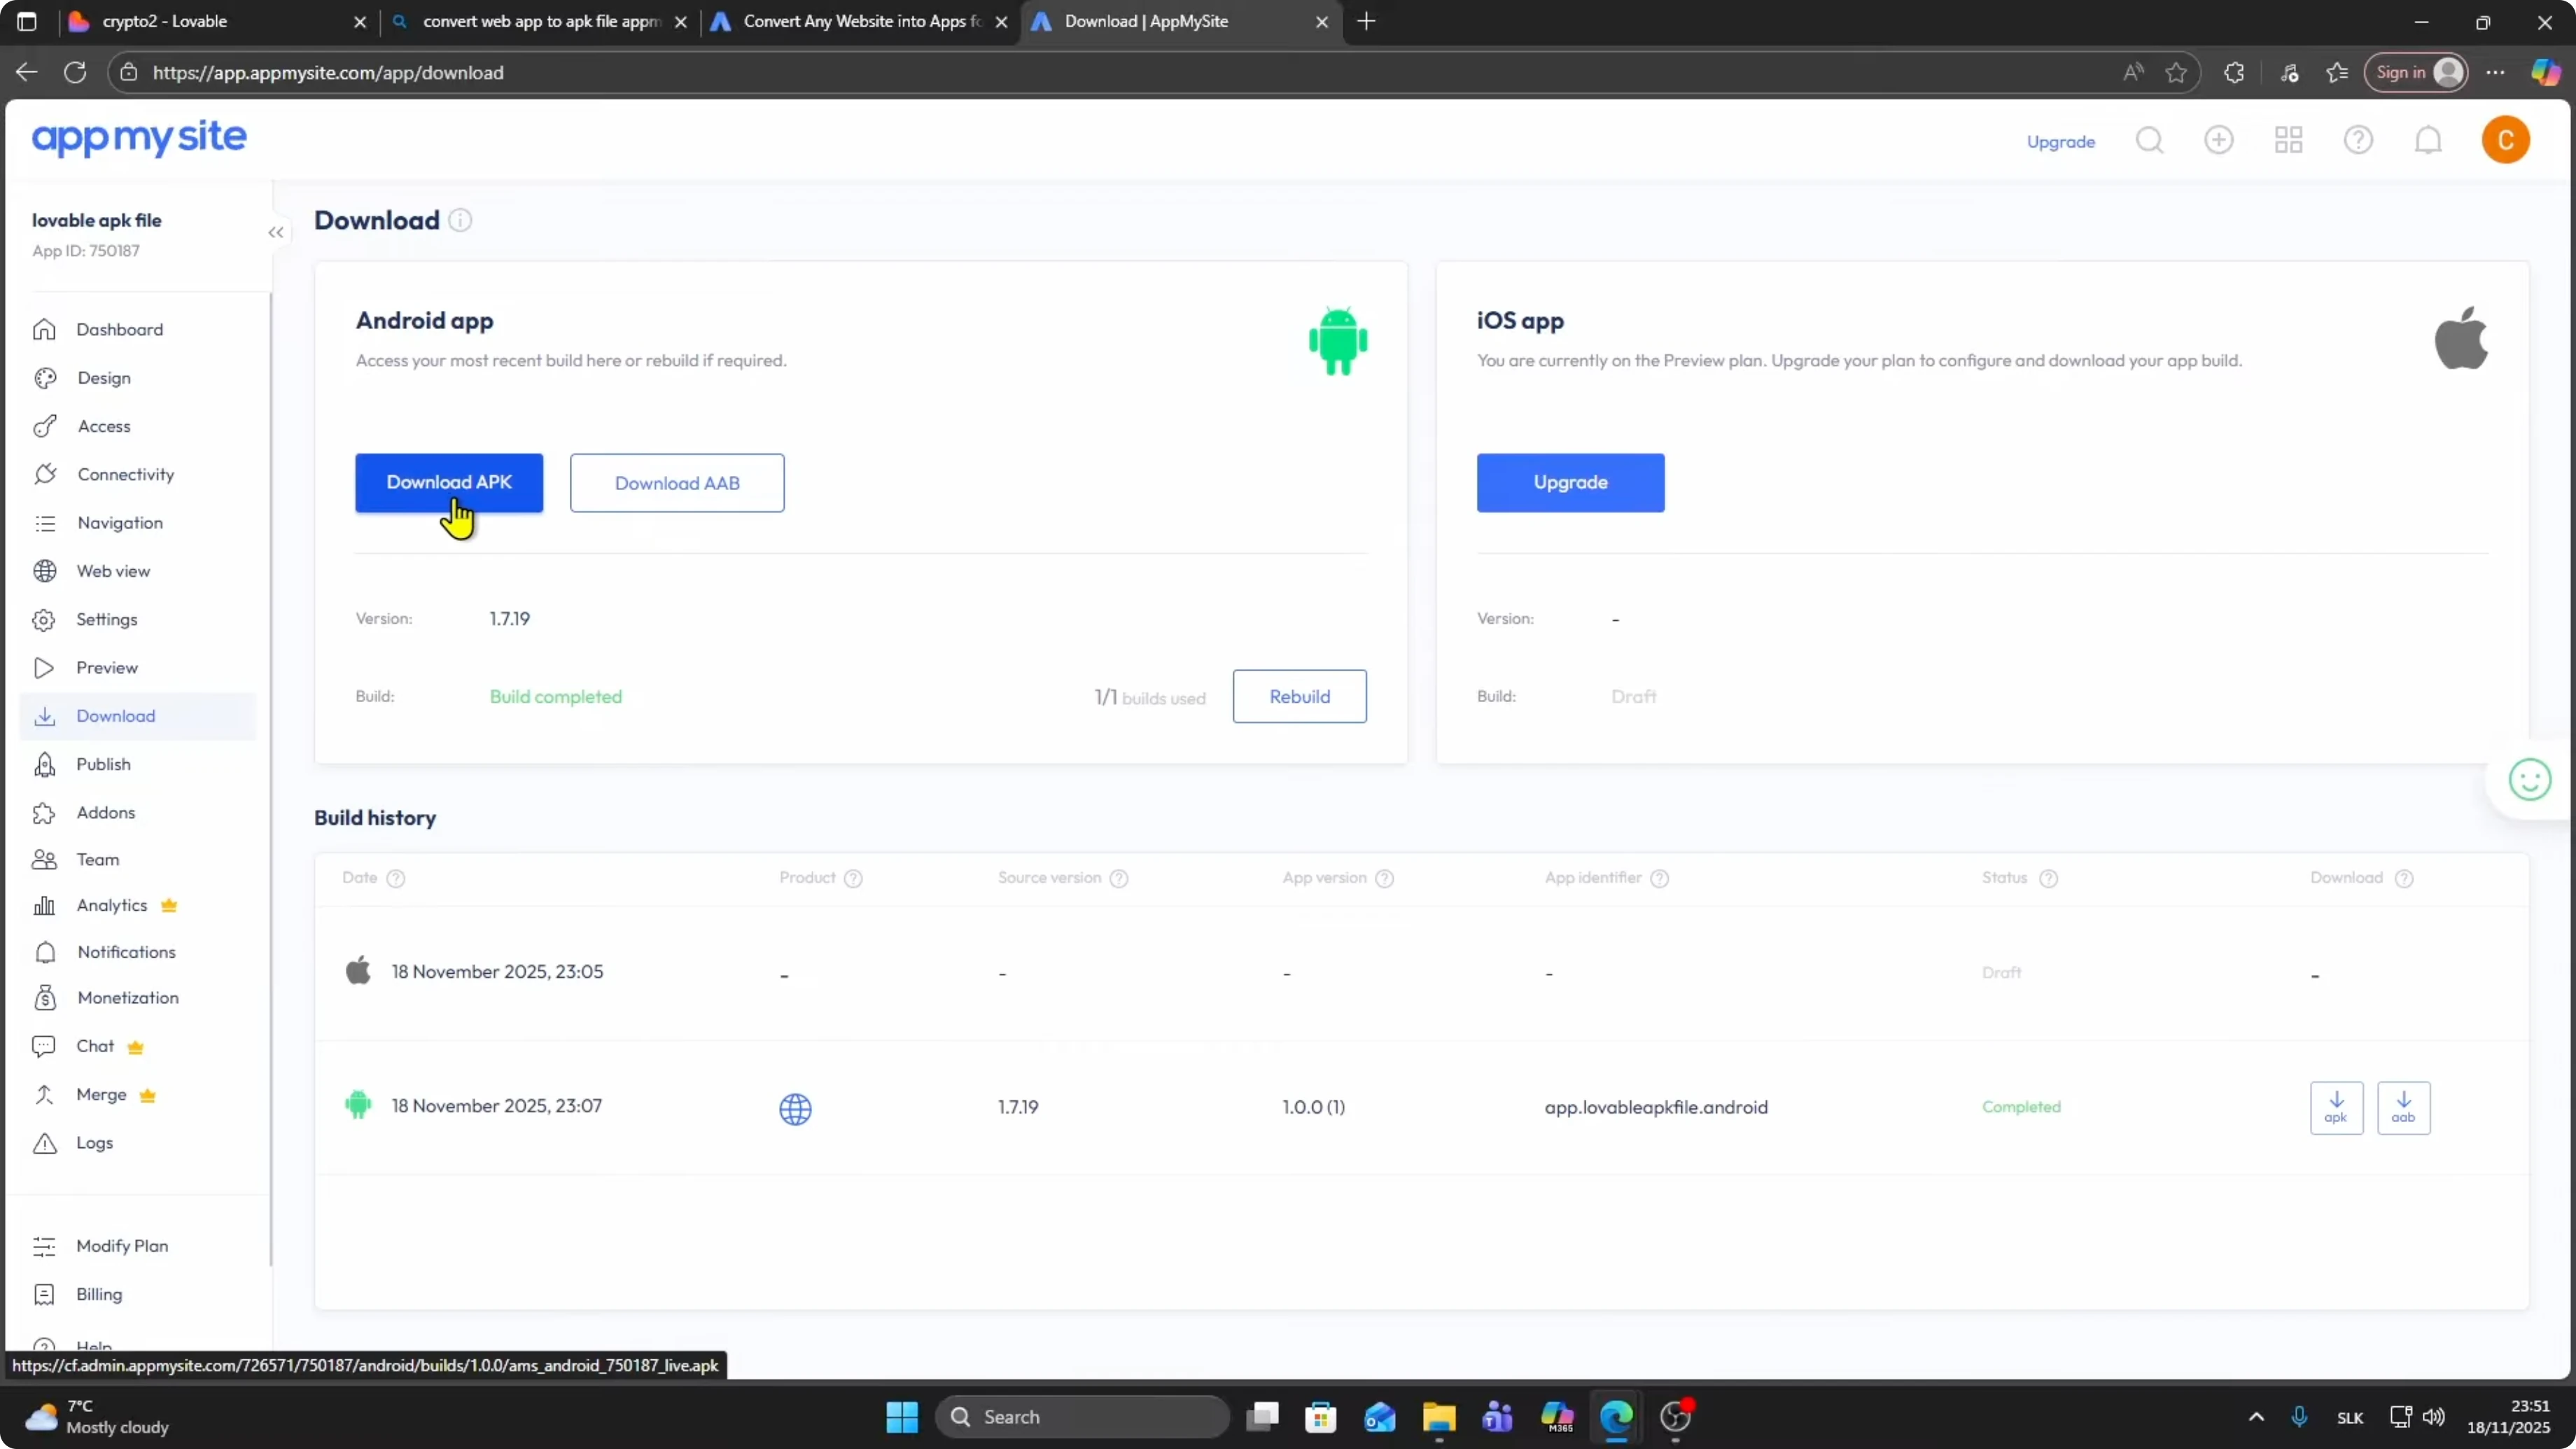Open browser extensions puzzle icon
The width and height of the screenshot is (2576, 1449).
(x=2234, y=72)
